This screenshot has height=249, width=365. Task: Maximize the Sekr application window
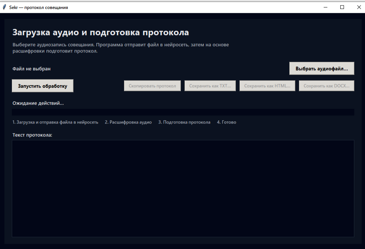(x=342, y=7)
